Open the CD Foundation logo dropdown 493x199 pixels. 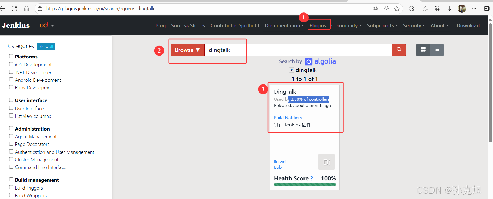(47, 25)
